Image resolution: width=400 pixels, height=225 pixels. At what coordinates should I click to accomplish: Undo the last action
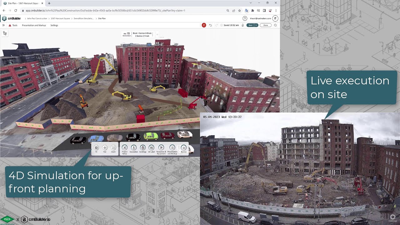(210, 25)
